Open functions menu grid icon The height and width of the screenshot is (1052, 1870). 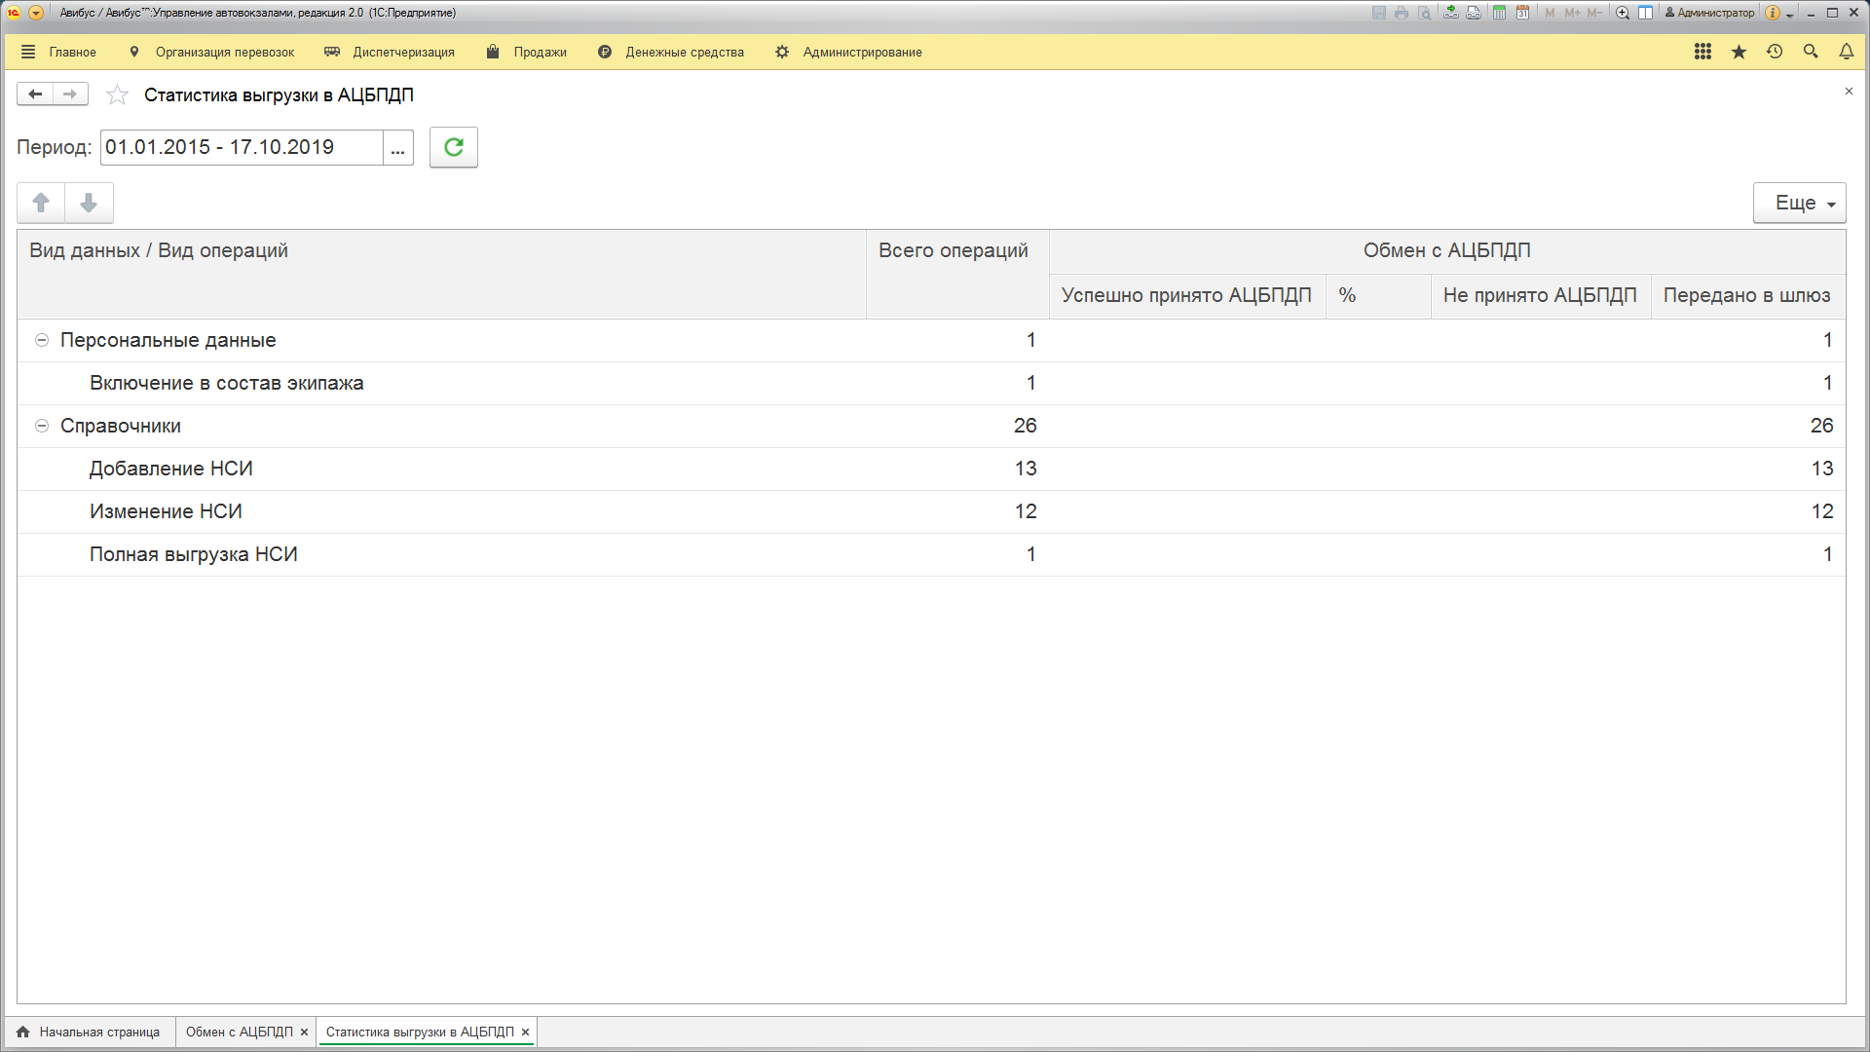click(x=1702, y=52)
